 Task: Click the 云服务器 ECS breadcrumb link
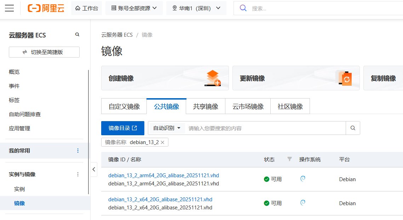[117, 35]
